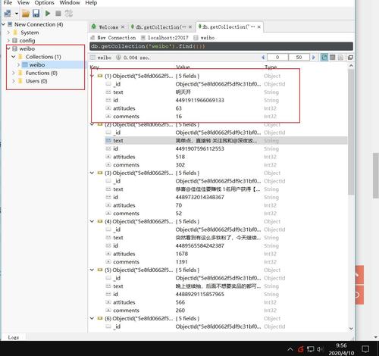Click the Key column header
This screenshot has width=379, height=356.
click(94, 67)
